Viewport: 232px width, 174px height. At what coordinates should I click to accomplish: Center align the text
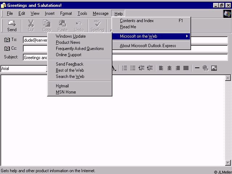tap(169, 68)
